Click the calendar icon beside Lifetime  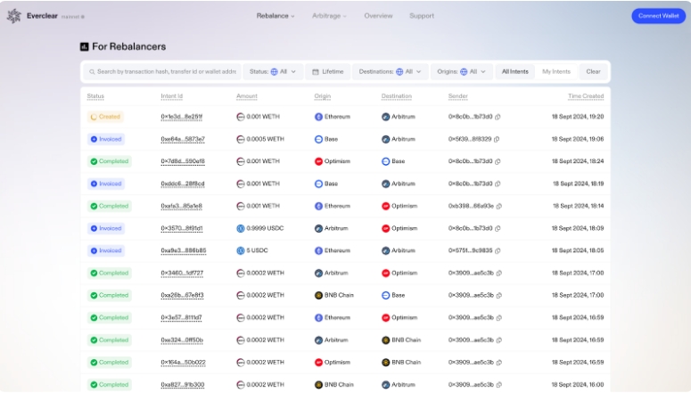click(x=316, y=72)
